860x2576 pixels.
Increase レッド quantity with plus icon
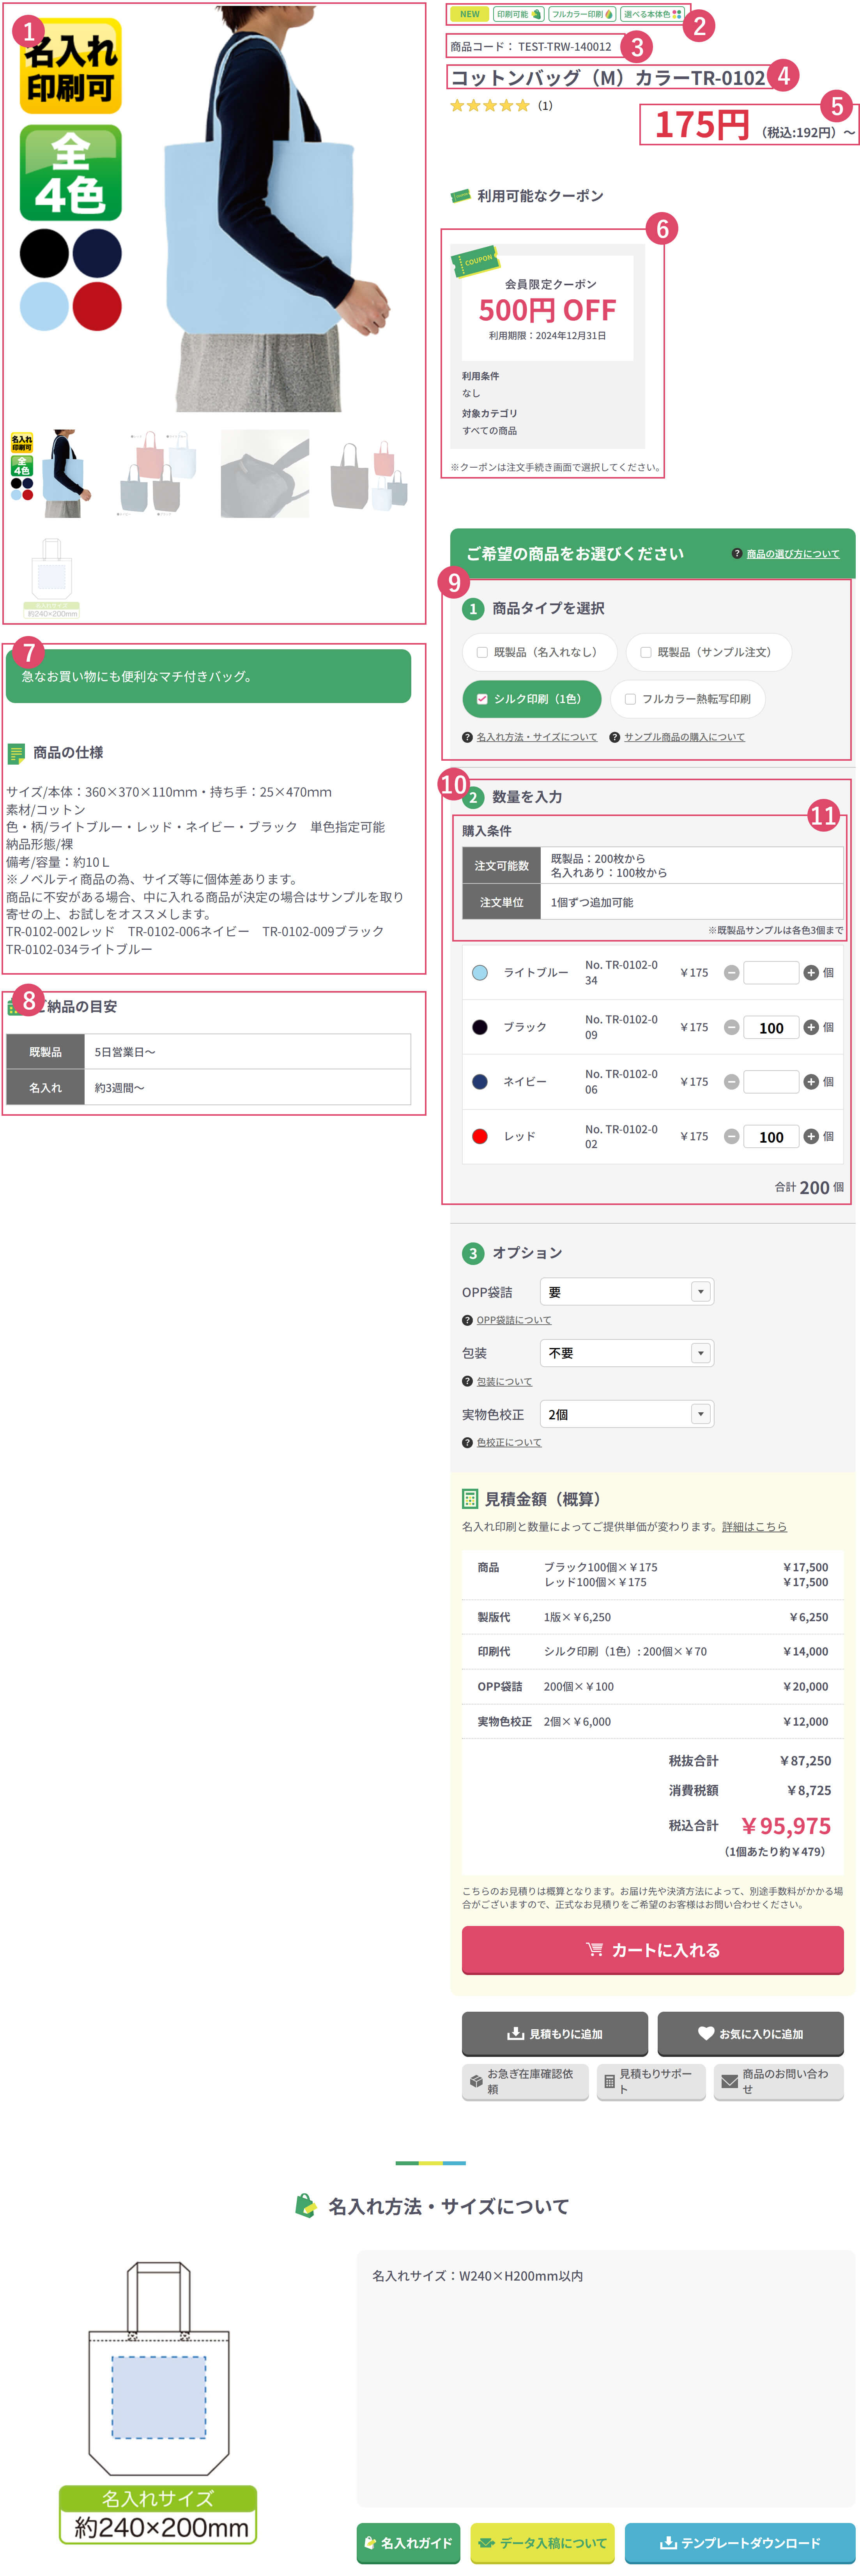[811, 1136]
